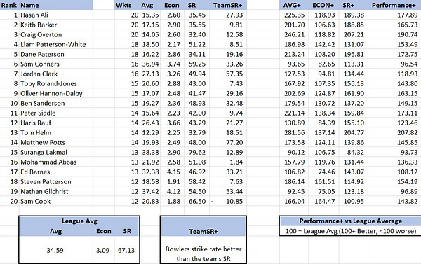The width and height of the screenshot is (421, 264).
Task: Click Dane Paterson's SR+ value 196.81
Action: point(354,54)
